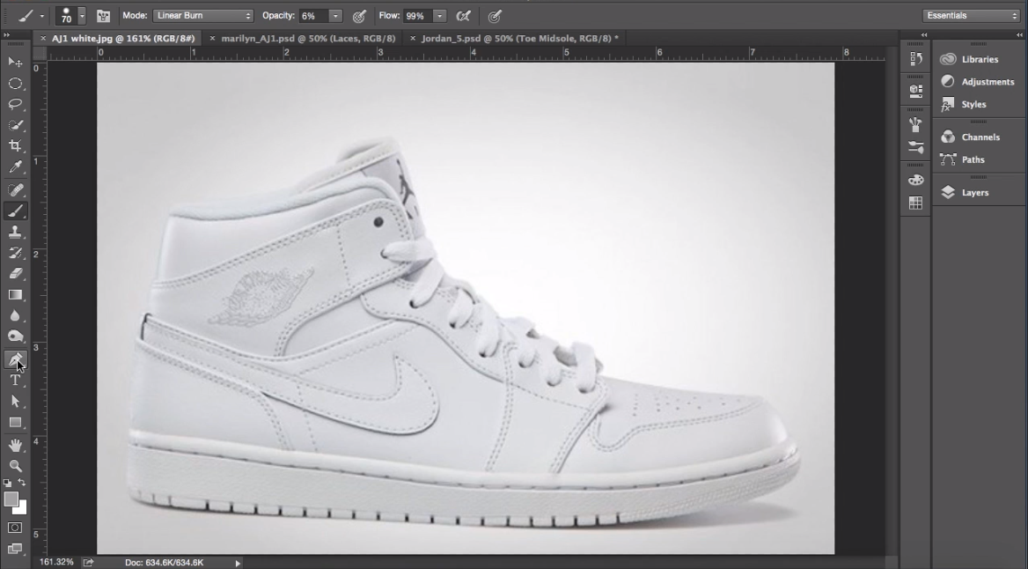Click the Opacity value field
This screenshot has width=1028, height=569.
click(x=313, y=16)
